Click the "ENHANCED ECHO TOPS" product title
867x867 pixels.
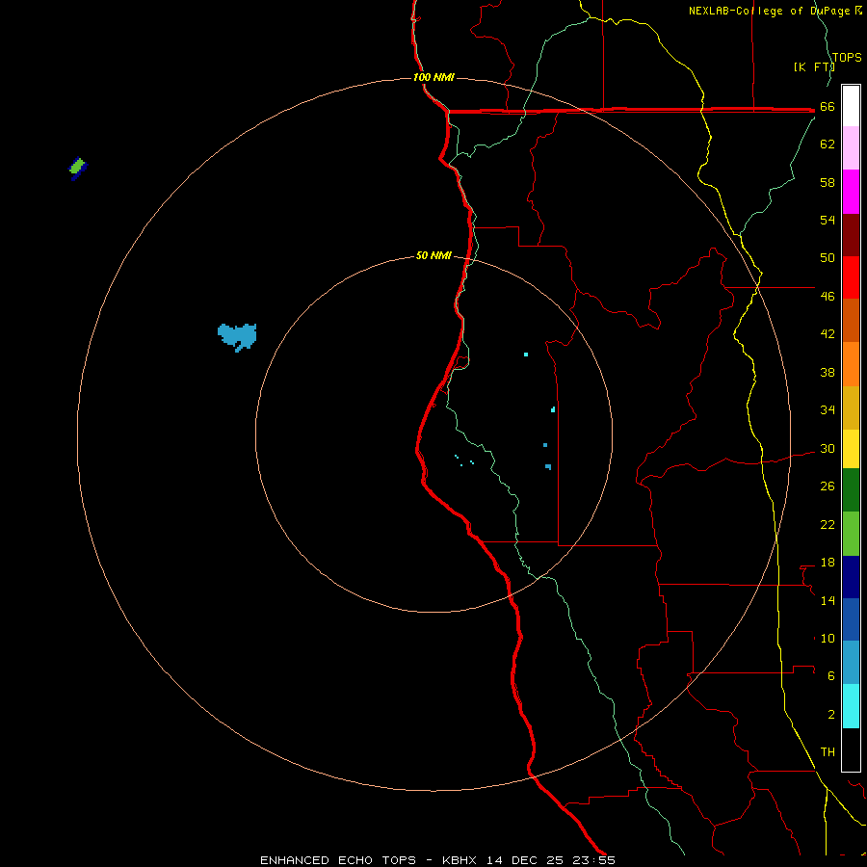click(341, 860)
